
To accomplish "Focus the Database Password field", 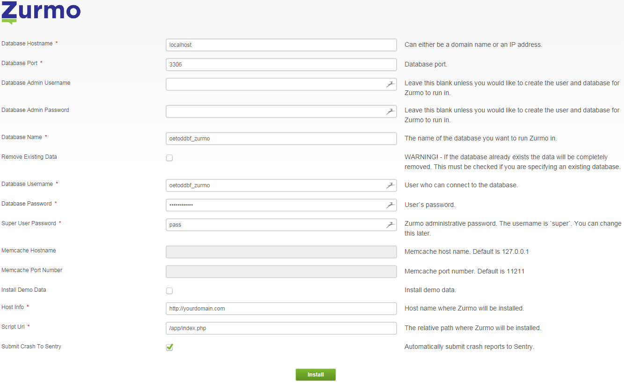I will (281, 205).
